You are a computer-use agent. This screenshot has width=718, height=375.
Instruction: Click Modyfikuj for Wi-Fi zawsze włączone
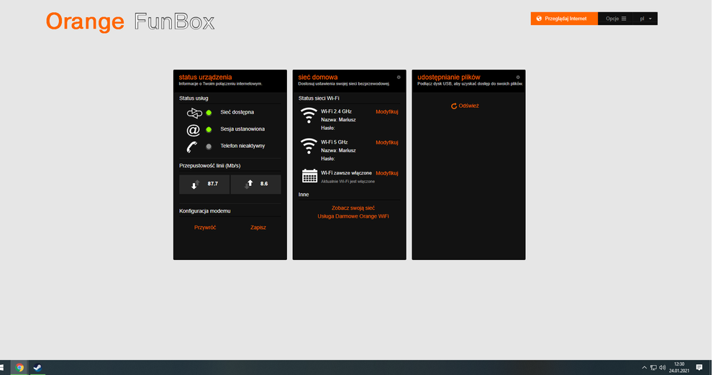[386, 173]
